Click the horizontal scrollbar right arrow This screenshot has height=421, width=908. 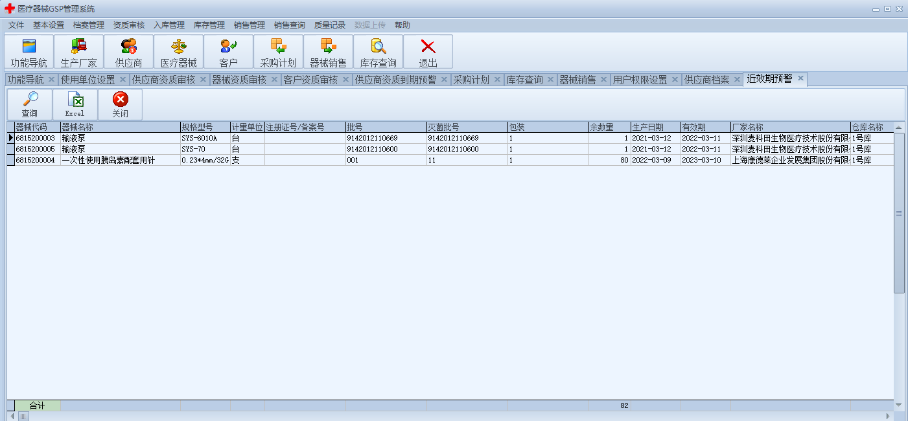(889, 416)
